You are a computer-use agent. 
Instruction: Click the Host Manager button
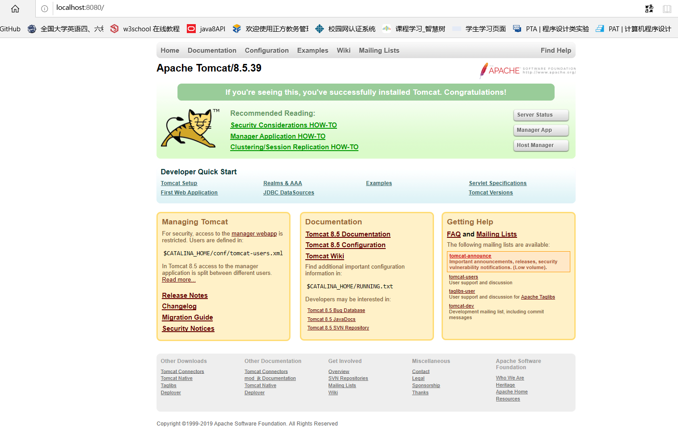(x=541, y=145)
